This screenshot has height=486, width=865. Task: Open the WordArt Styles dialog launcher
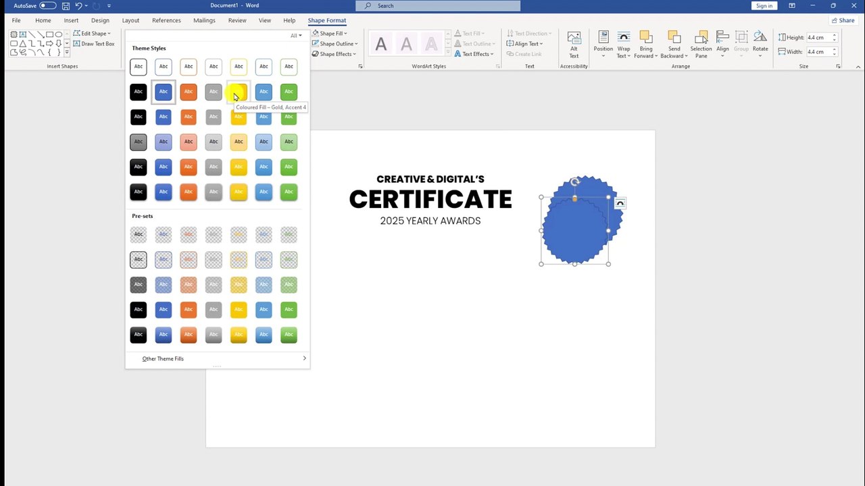pos(498,66)
